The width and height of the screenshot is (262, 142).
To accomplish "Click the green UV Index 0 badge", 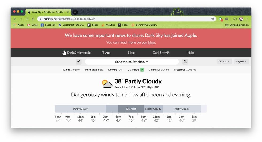I will pos(142,70).
